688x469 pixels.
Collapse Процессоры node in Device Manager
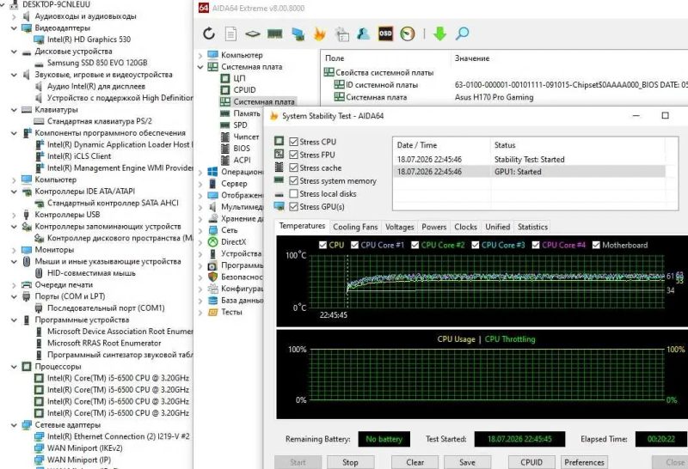(14, 367)
